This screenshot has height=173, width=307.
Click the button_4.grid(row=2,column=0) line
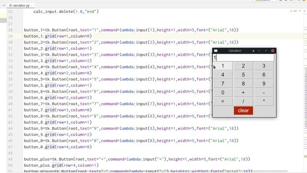pos(58,73)
